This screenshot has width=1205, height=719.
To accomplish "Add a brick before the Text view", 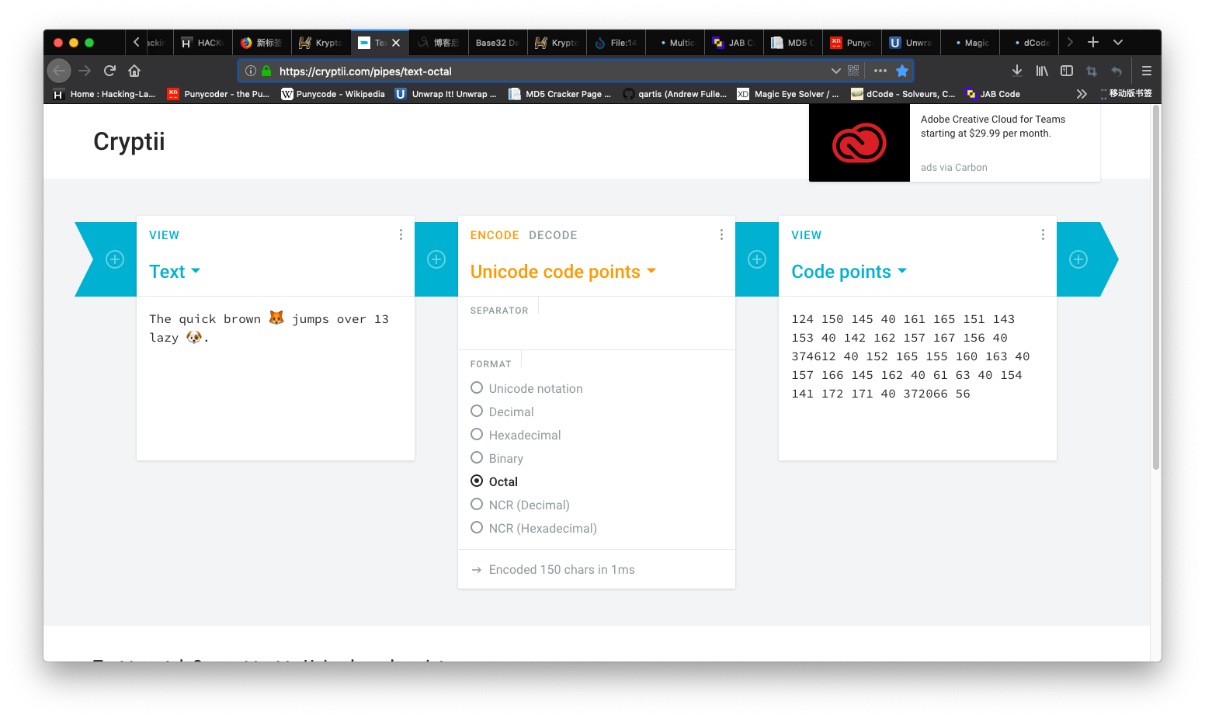I will point(115,259).
